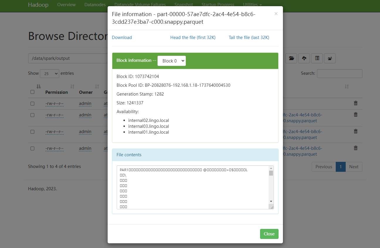Click Tail the file (last 32K)
The image size is (380, 248).
coord(249,38)
